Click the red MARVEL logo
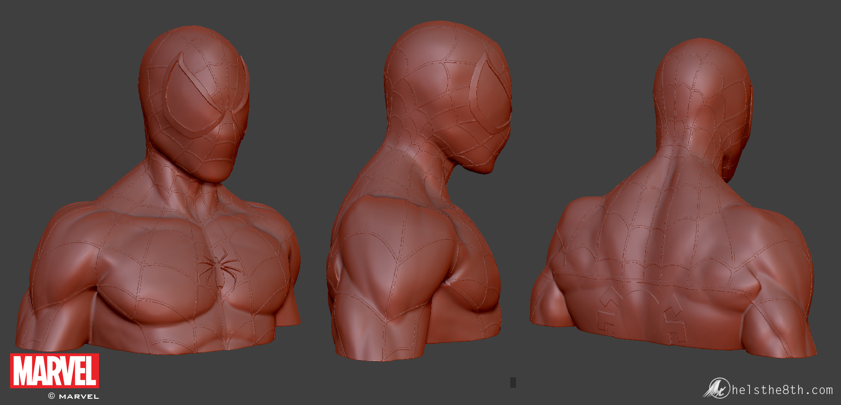Screen dimensions: 841x405 point(55,371)
